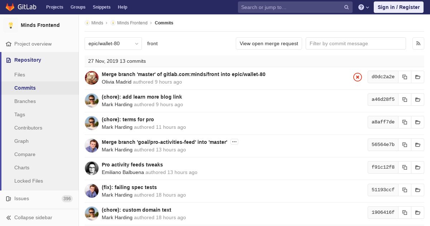Screen dimensions: 430x226
Task: Browse files at commit 51193ccf
Action: point(418,190)
